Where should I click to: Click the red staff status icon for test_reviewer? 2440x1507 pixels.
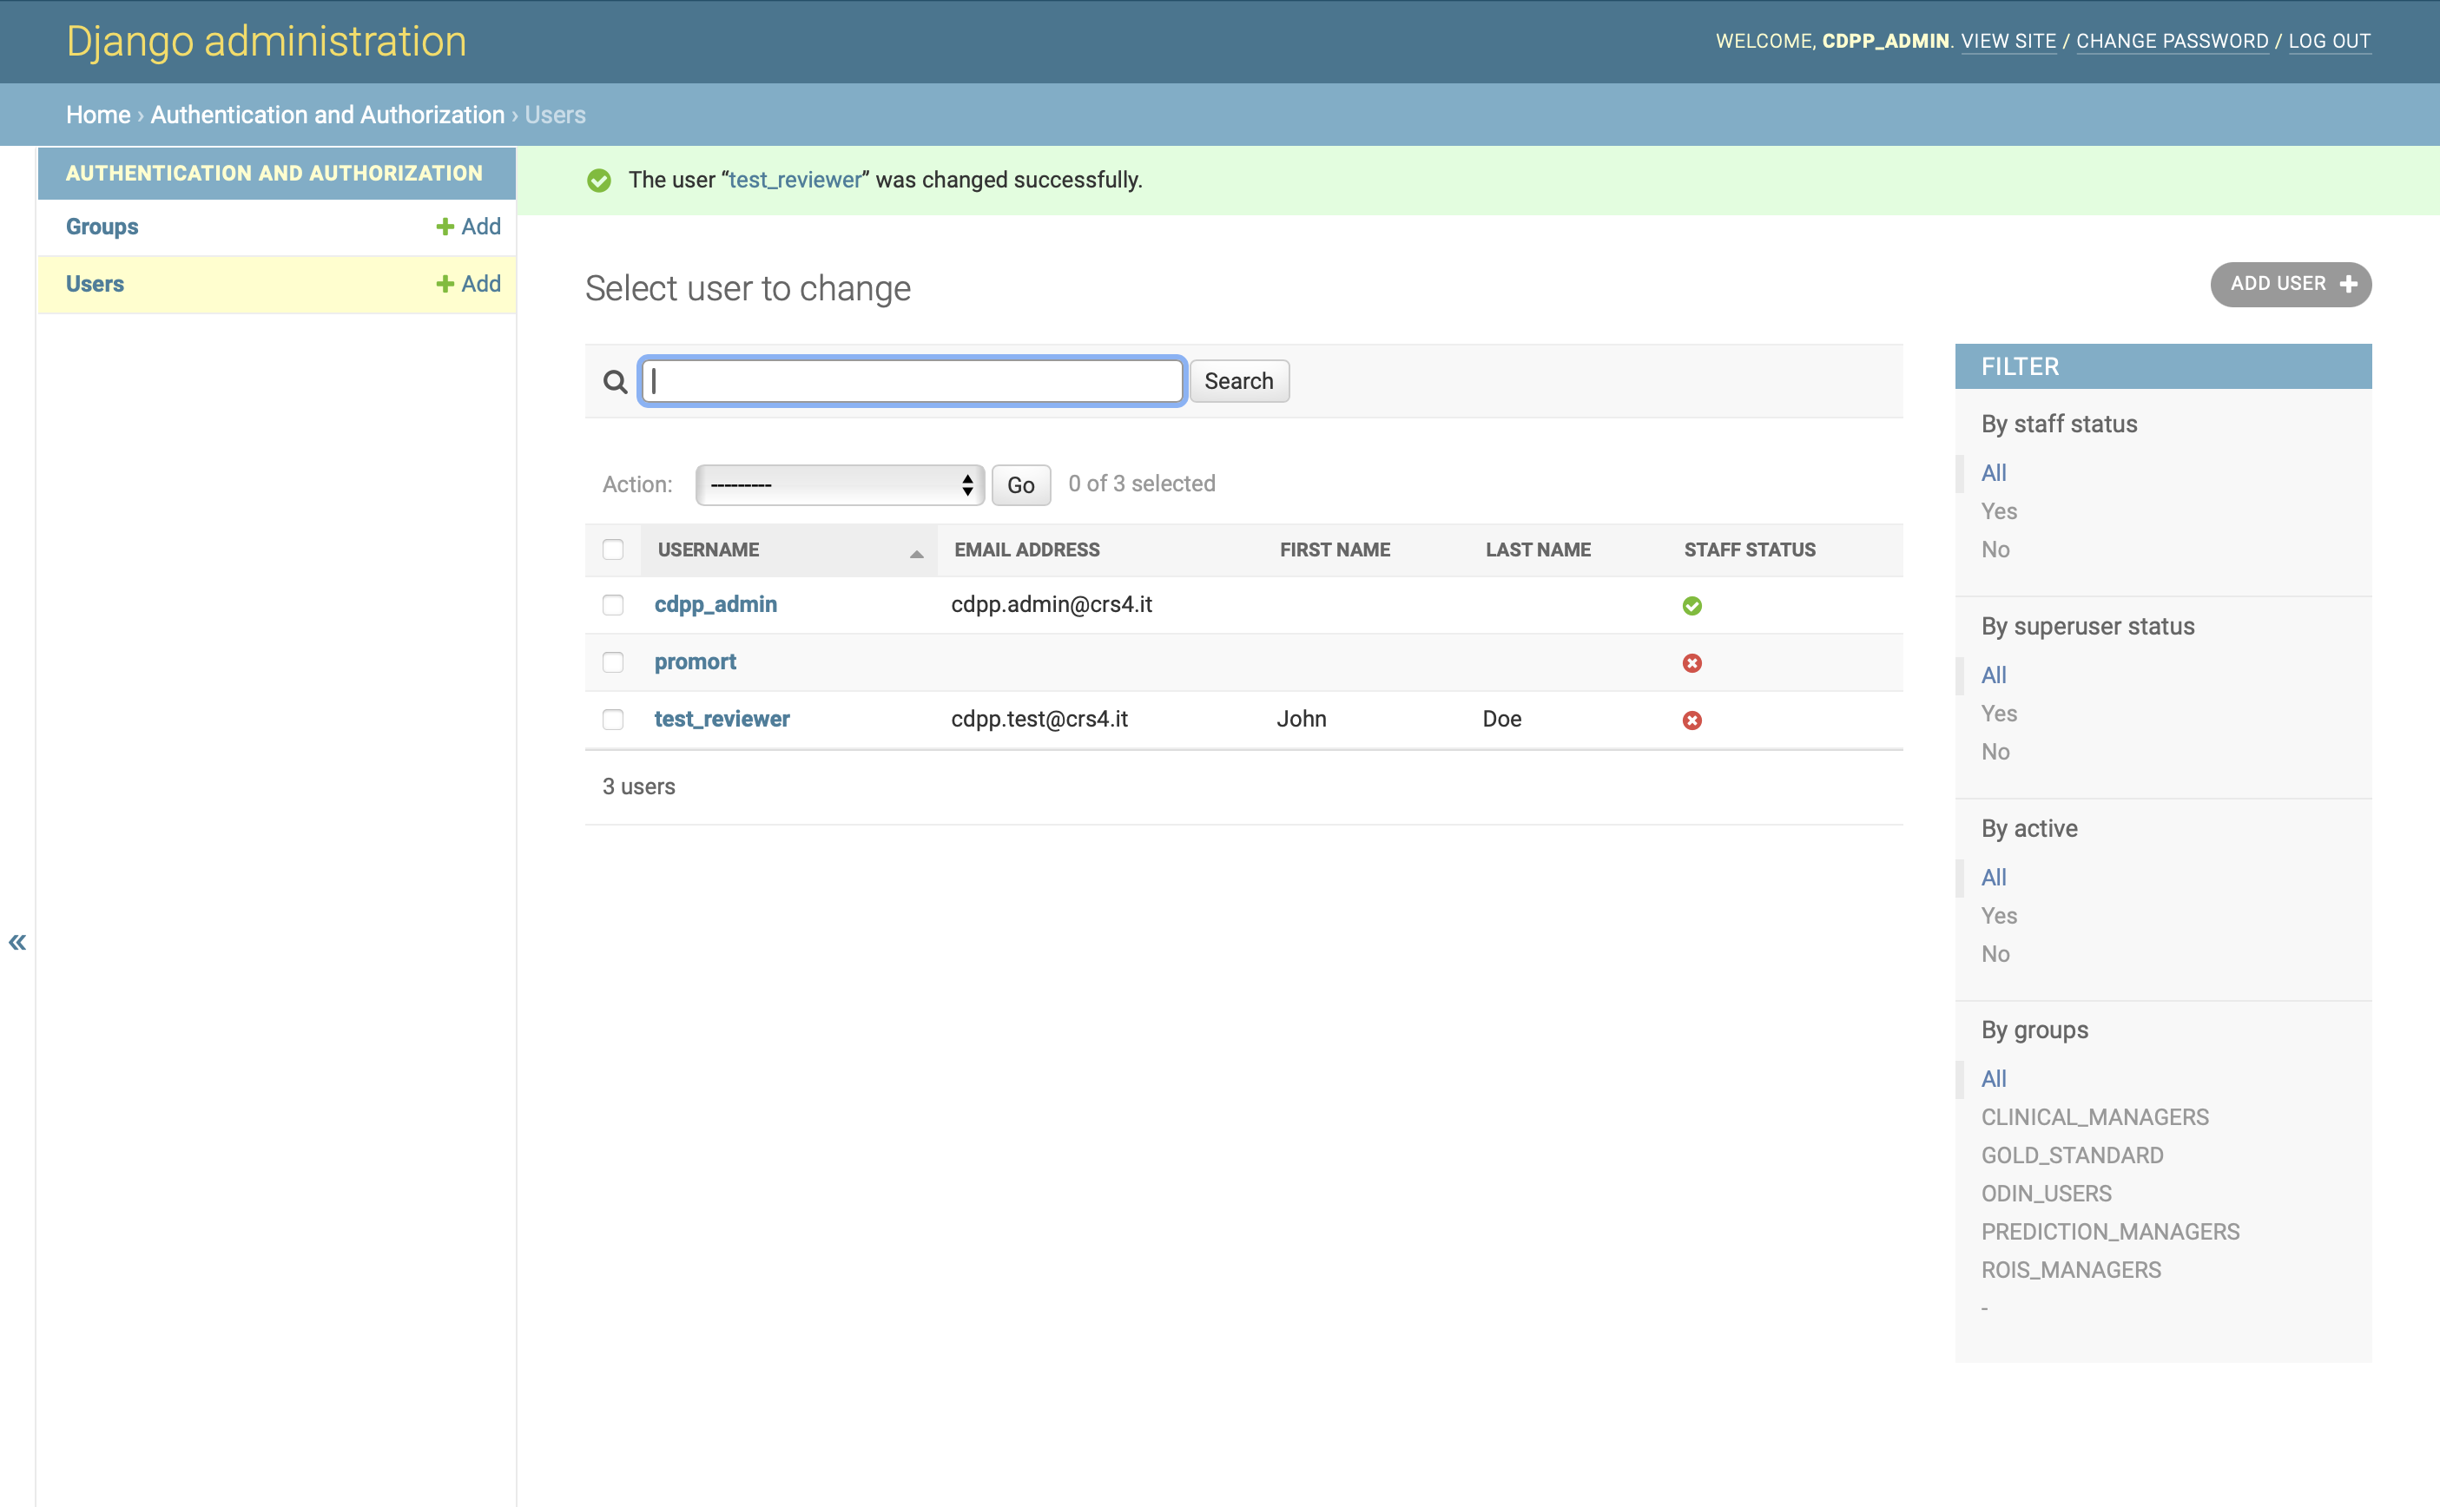[x=1692, y=720]
